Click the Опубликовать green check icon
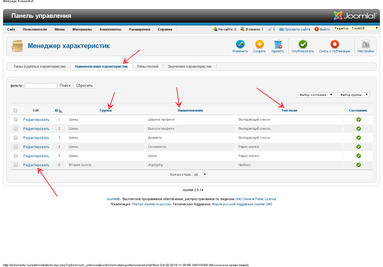The image size is (383, 267). pos(303,44)
